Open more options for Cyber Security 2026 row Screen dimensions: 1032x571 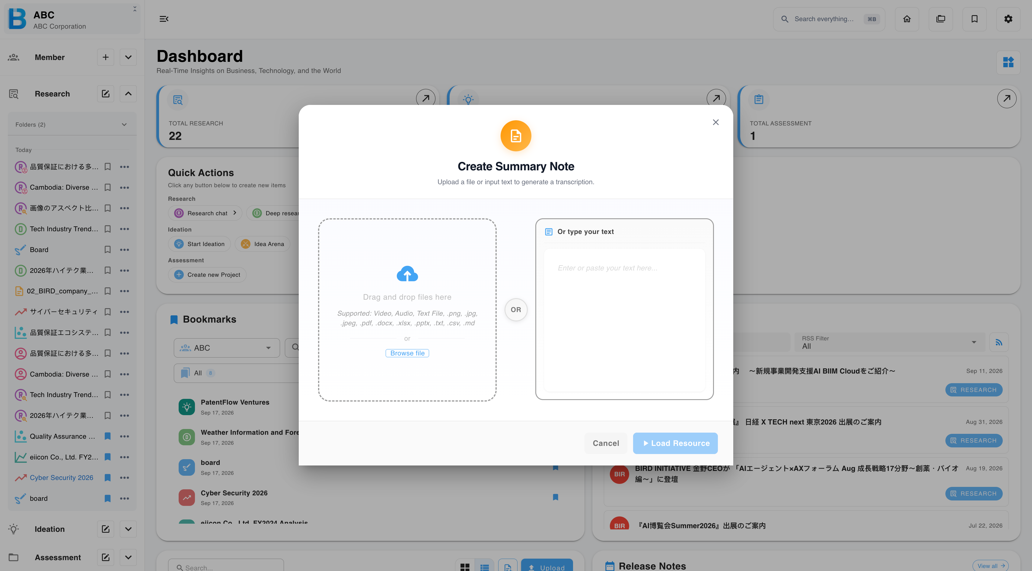point(125,478)
